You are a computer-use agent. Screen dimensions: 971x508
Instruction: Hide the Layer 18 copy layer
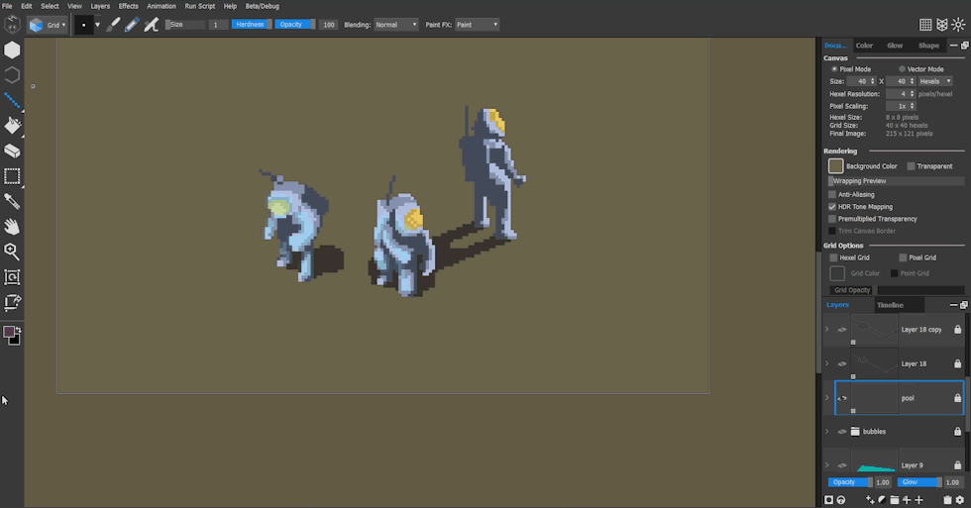coord(841,330)
